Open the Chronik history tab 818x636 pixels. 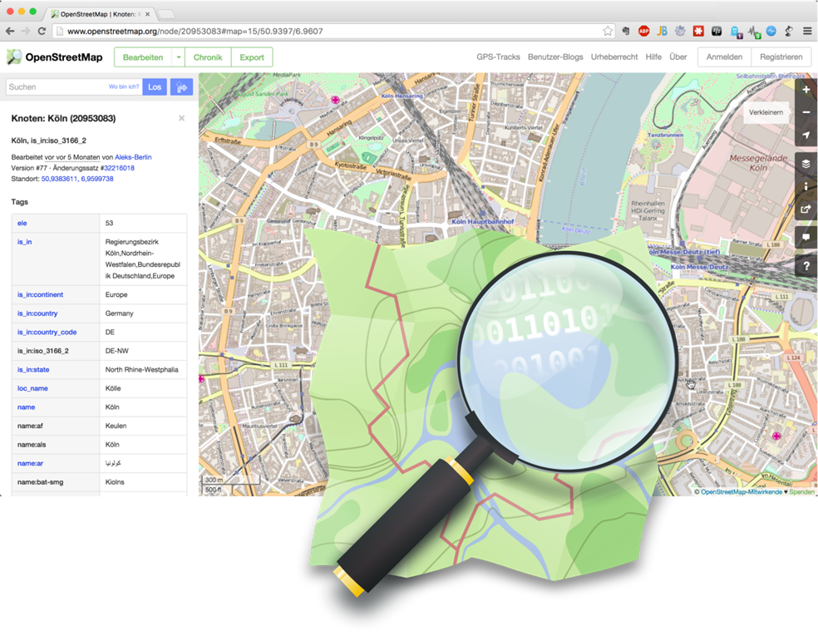[x=208, y=57]
